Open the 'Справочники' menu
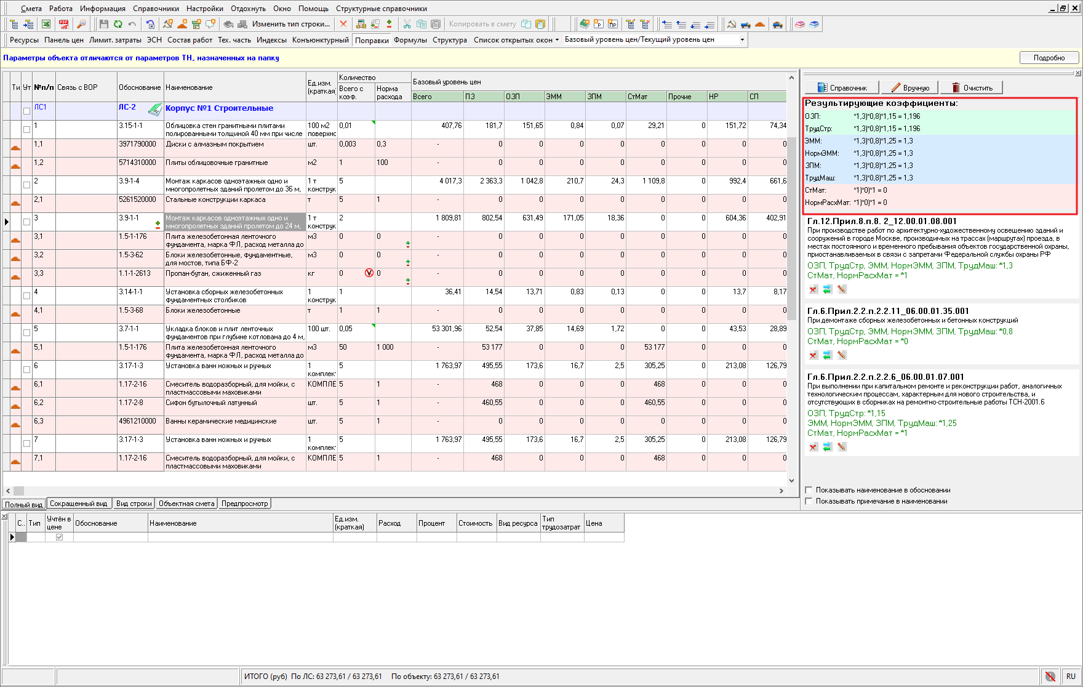The width and height of the screenshot is (1083, 687). 156,9
